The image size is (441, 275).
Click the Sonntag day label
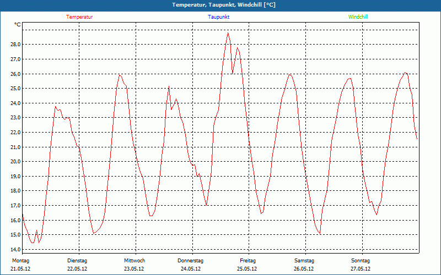coord(361,261)
